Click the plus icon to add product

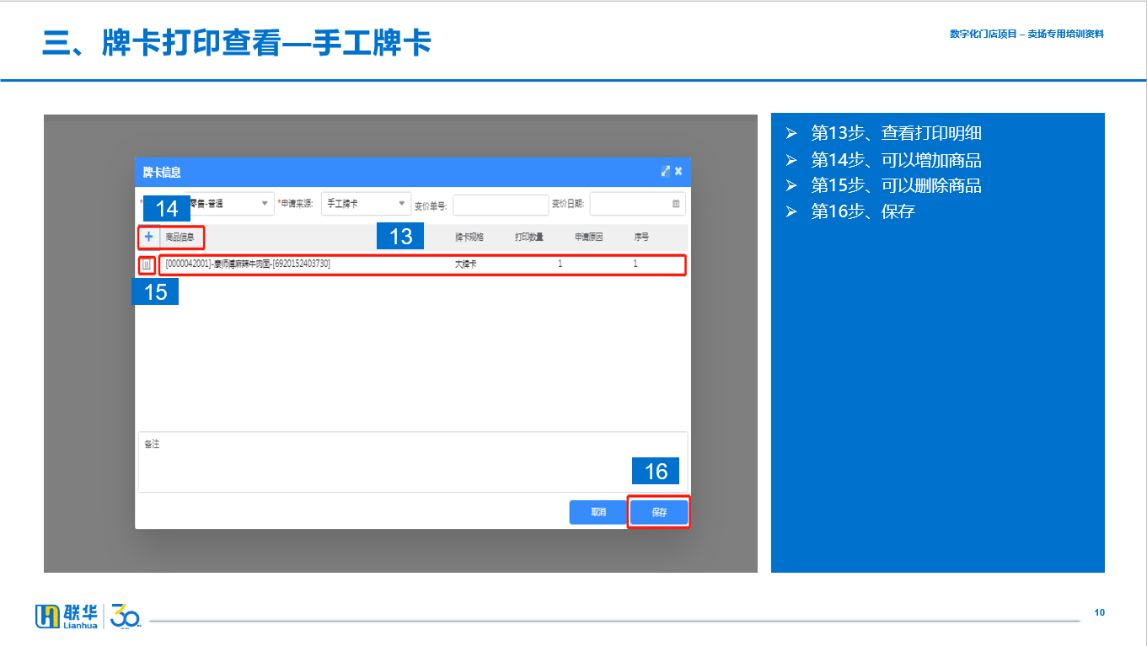[148, 238]
